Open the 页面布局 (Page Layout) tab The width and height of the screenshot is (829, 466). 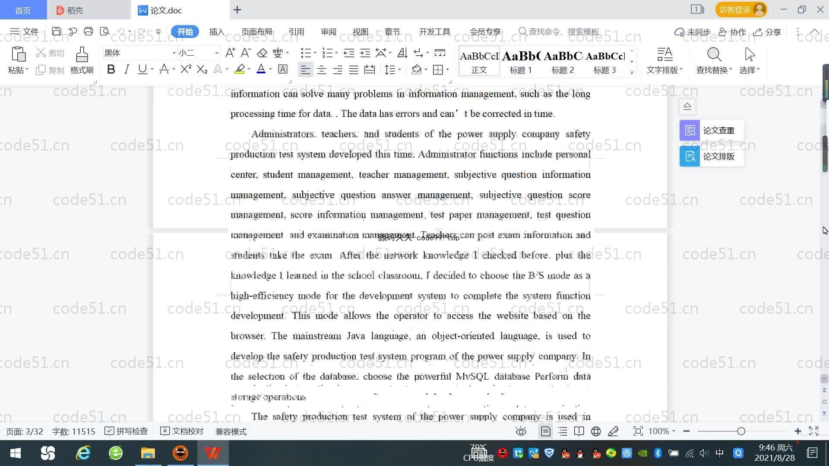point(256,32)
